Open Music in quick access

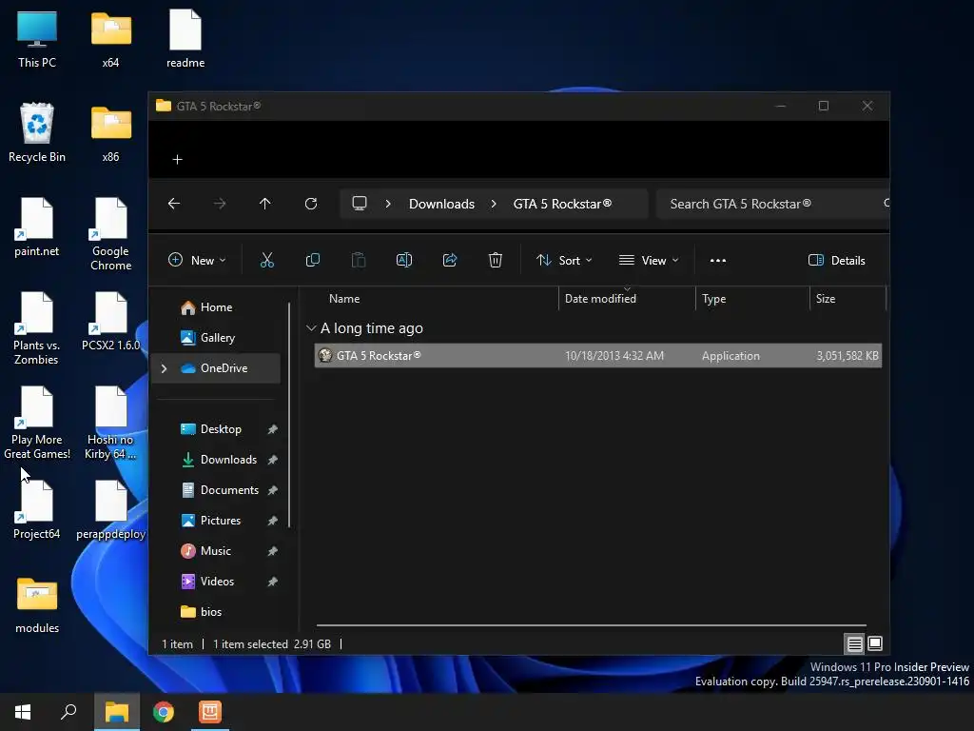[215, 551]
